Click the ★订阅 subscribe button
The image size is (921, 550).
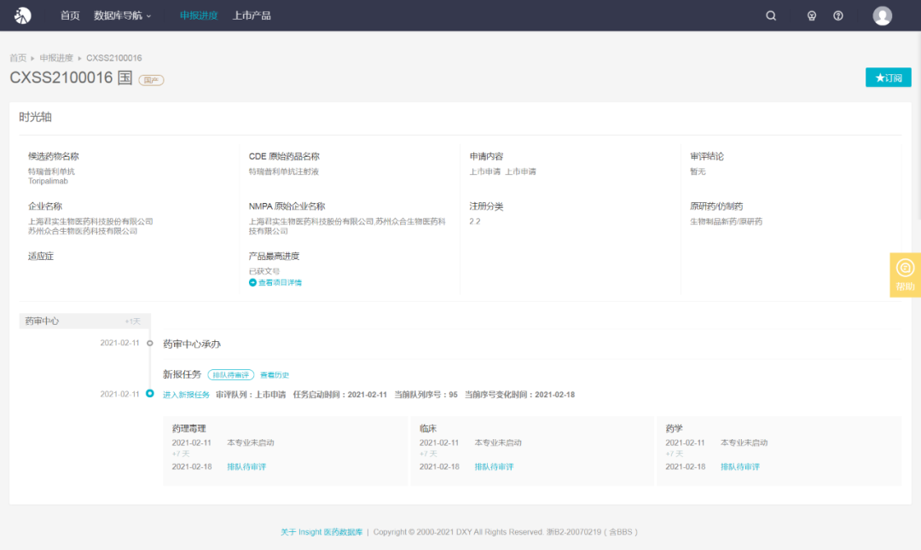pyautogui.click(x=888, y=78)
